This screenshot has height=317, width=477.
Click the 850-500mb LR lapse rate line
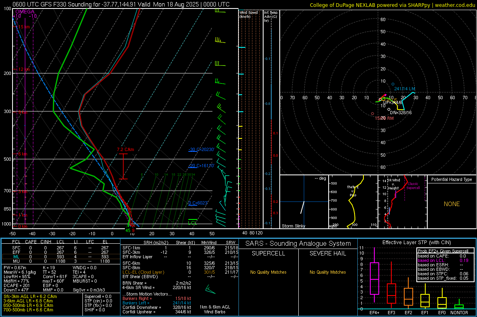[28, 305]
